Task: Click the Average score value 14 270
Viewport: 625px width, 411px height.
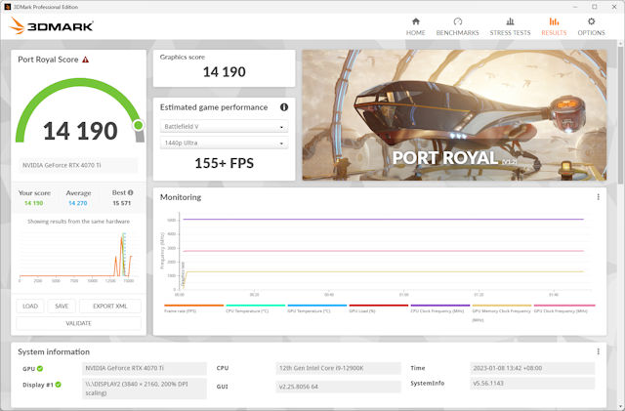Action: 78,203
